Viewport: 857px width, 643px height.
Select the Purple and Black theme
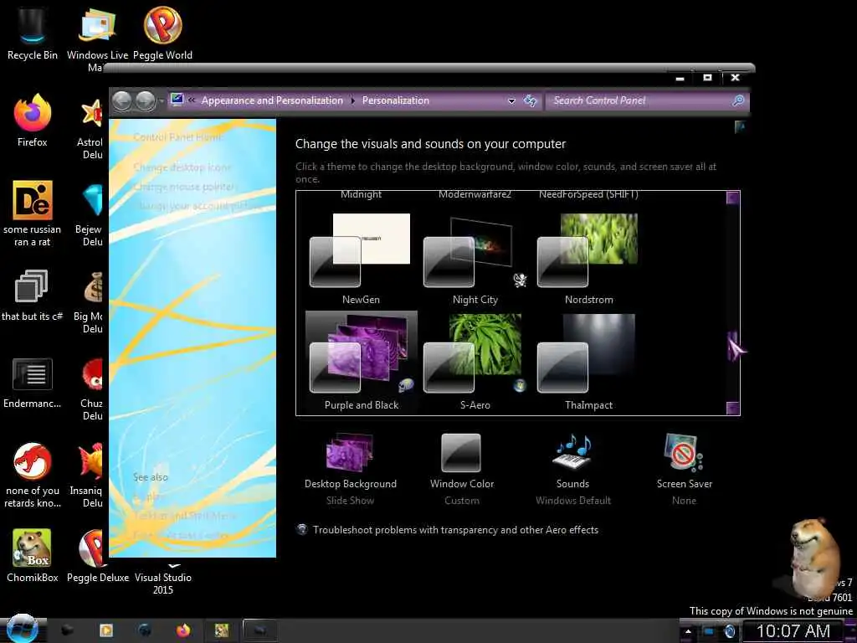(361, 362)
